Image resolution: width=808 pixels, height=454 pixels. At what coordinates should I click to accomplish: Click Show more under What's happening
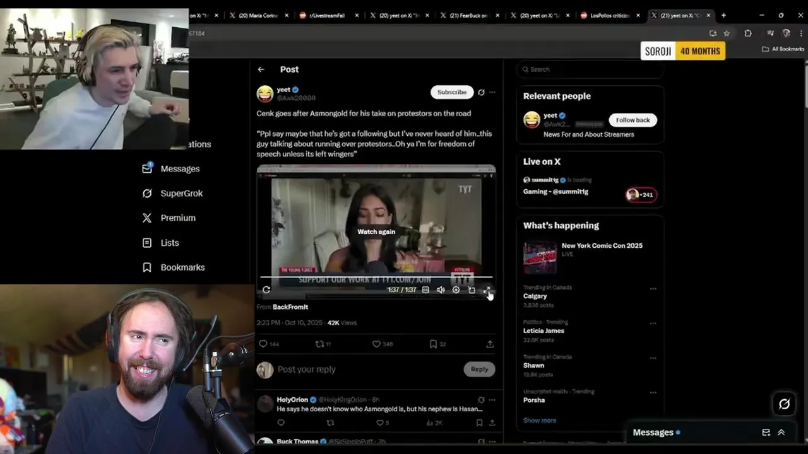pos(540,421)
